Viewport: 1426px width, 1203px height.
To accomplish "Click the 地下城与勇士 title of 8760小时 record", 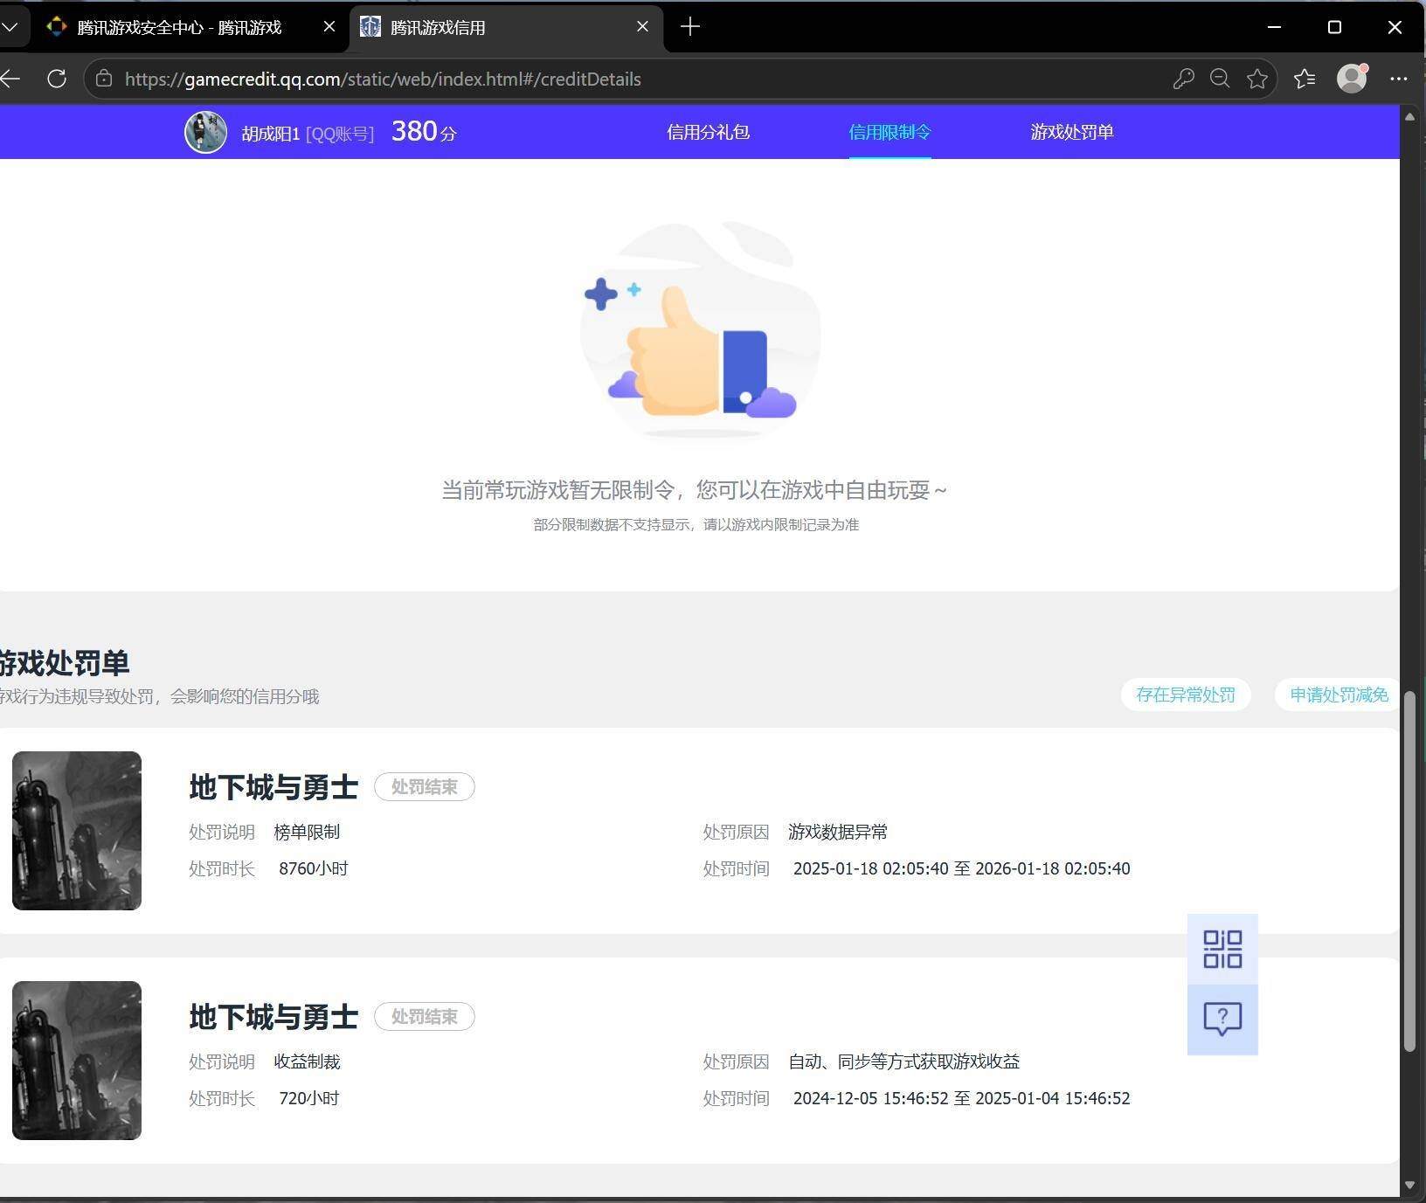I will coord(273,787).
